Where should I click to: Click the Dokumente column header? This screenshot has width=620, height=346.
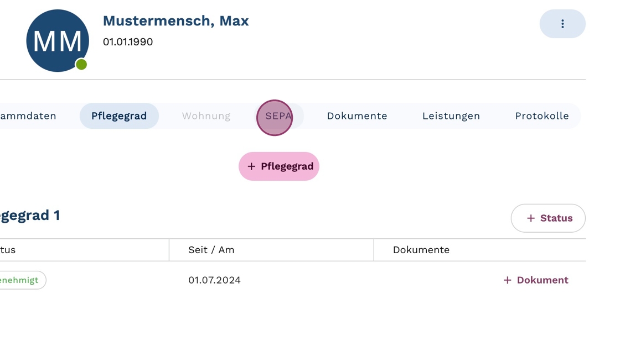421,250
